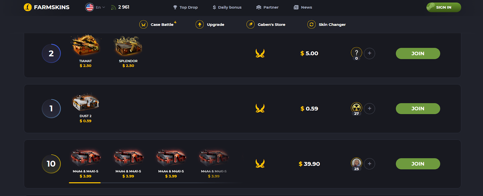Join the $0.59 Dust 2 battle
The height and width of the screenshot is (196, 483).
(418, 109)
